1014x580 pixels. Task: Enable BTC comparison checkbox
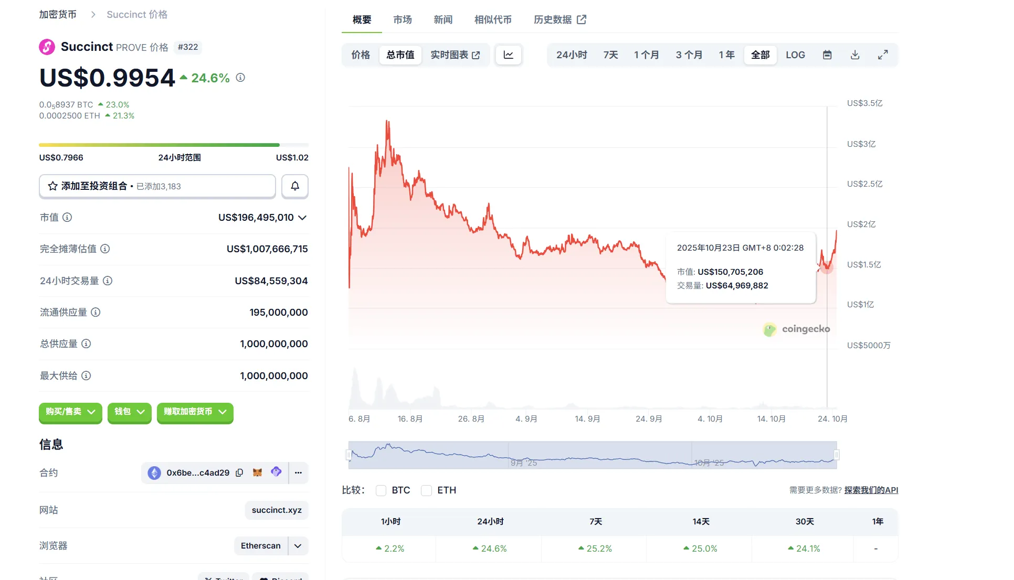click(381, 490)
